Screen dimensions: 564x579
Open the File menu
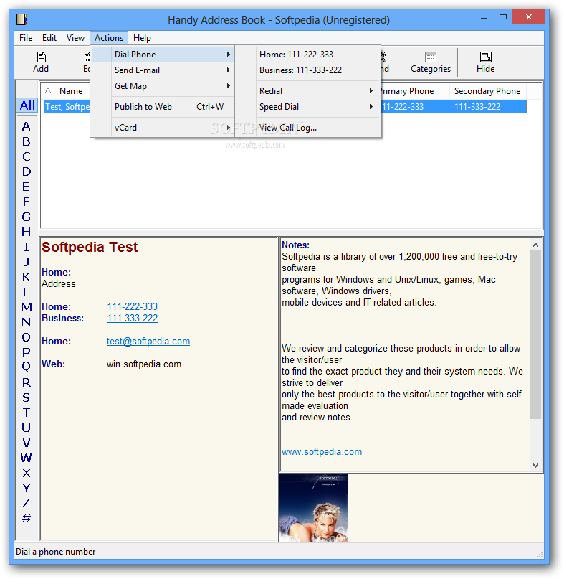point(26,38)
